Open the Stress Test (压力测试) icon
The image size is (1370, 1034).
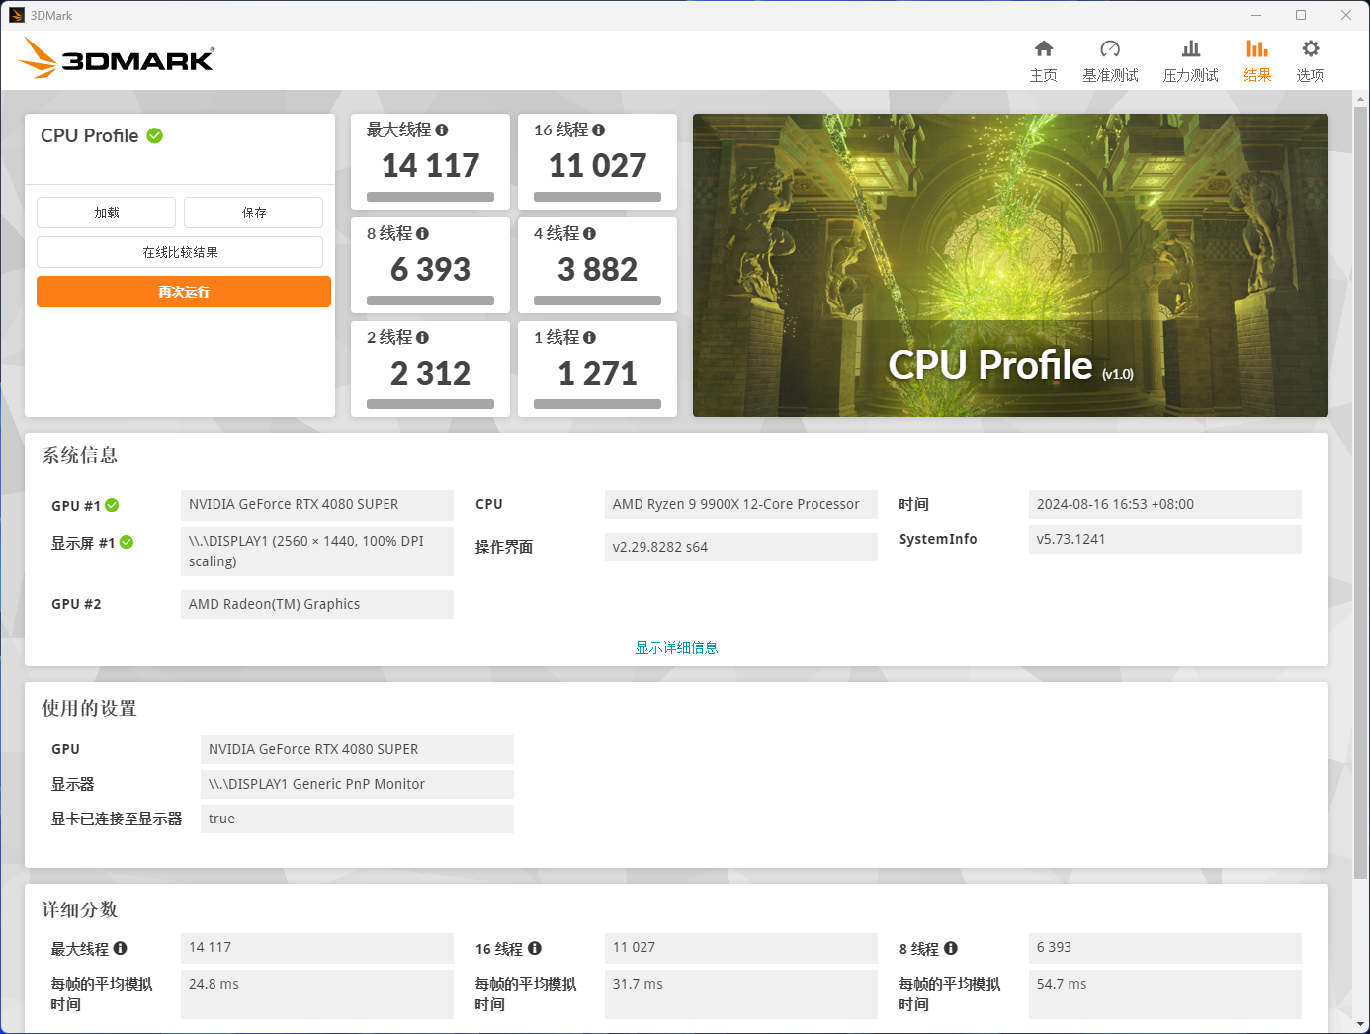1191,49
